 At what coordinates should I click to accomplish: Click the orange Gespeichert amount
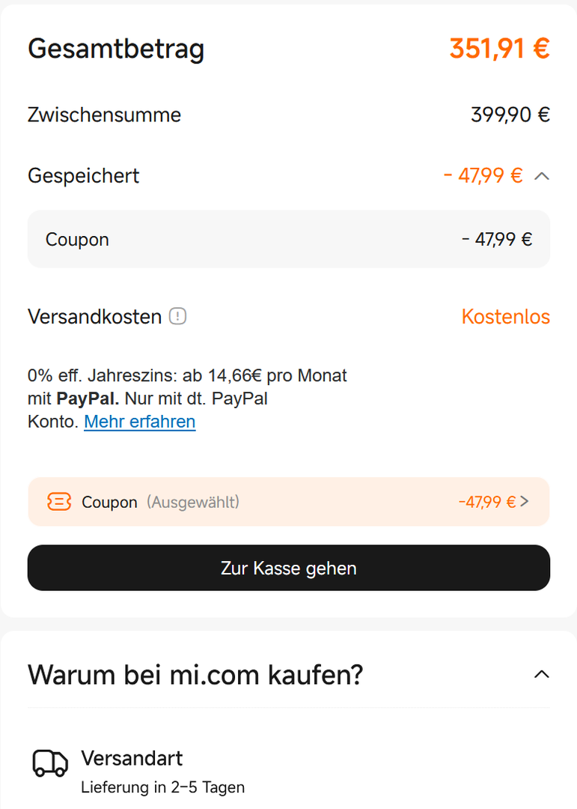483,176
